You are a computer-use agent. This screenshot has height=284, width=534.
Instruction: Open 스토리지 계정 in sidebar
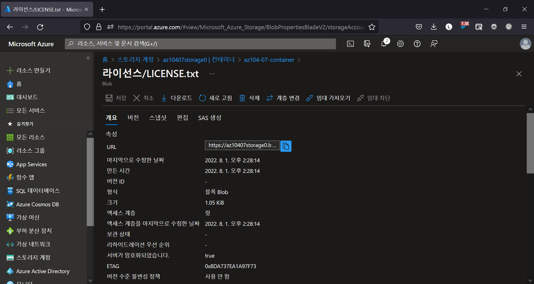pyautogui.click(x=28, y=258)
